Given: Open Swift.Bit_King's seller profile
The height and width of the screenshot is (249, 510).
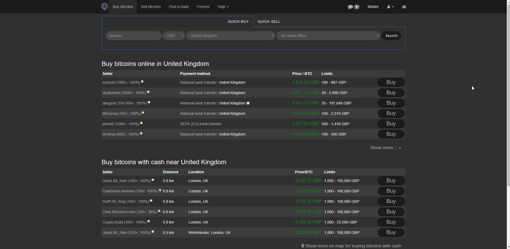Looking at the screenshot, I should point(125,202).
